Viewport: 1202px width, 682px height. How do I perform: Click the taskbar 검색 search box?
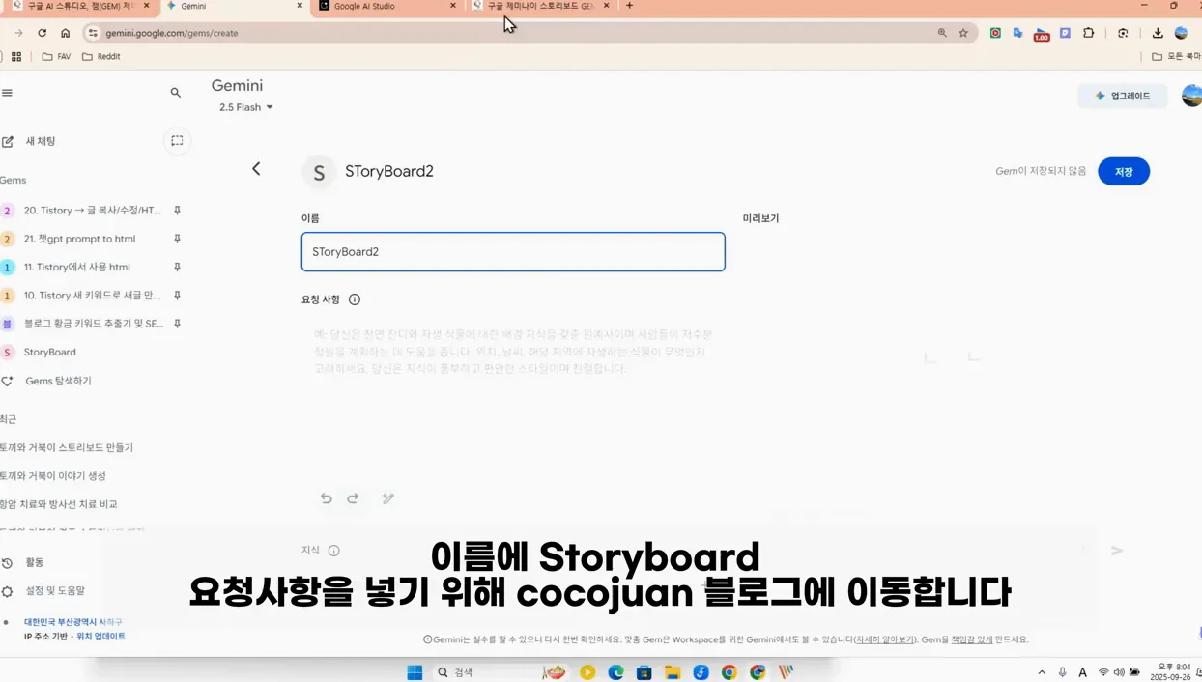[x=481, y=672]
